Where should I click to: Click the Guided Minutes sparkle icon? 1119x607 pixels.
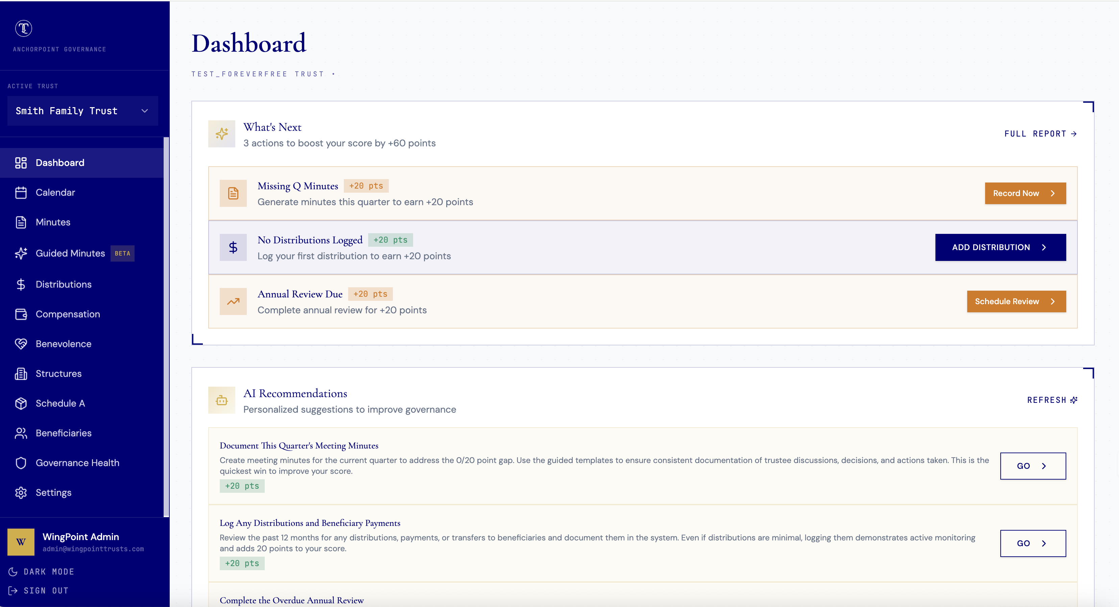coord(21,253)
